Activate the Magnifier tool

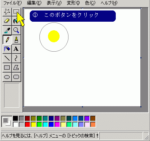16,30
